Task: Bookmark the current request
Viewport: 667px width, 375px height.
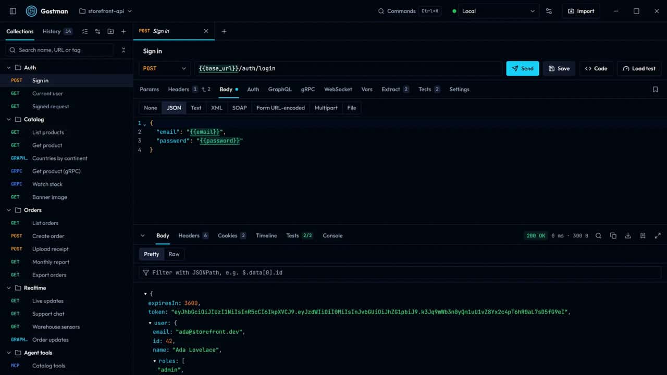Action: (656, 89)
